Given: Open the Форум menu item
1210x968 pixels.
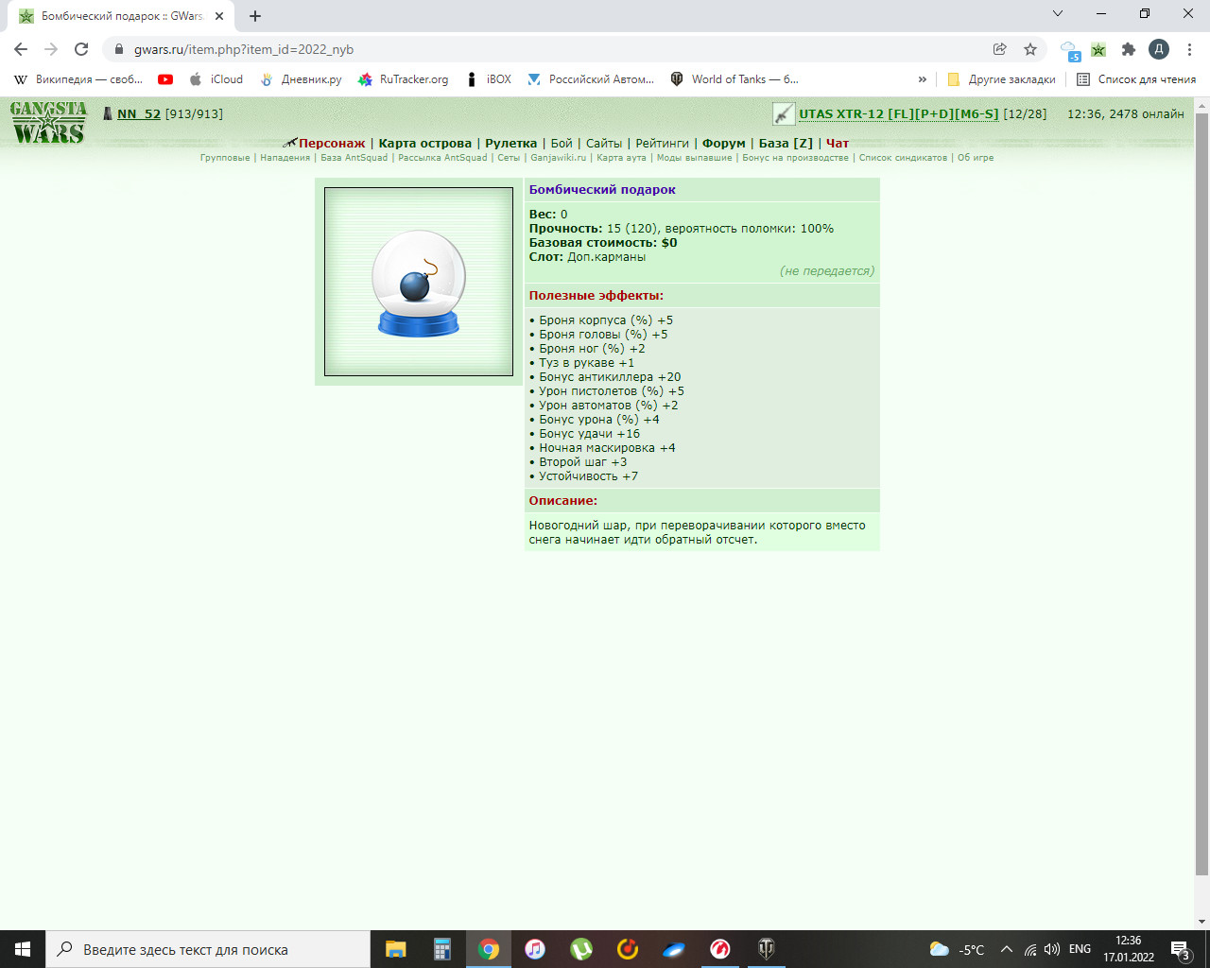Looking at the screenshot, I should coord(724,144).
